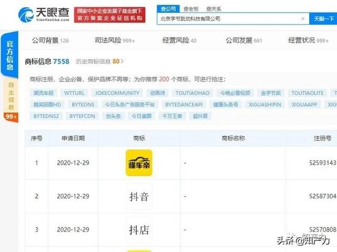Click the WTTURL trademark tag
Viewport: 337px width, 252px height.
pyautogui.click(x=74, y=93)
